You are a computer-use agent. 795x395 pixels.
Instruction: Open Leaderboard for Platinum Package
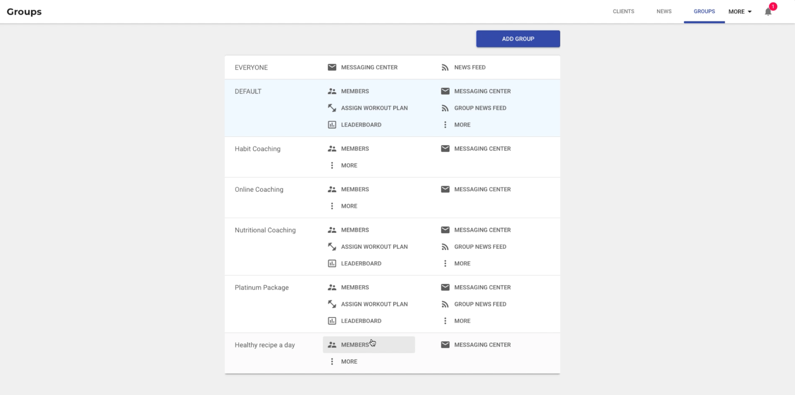361,321
